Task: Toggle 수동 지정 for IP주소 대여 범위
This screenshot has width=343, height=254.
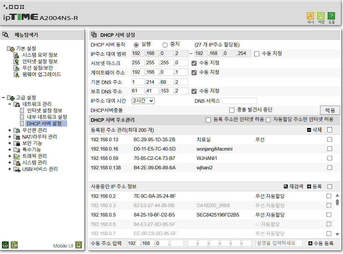Action: 257,54
